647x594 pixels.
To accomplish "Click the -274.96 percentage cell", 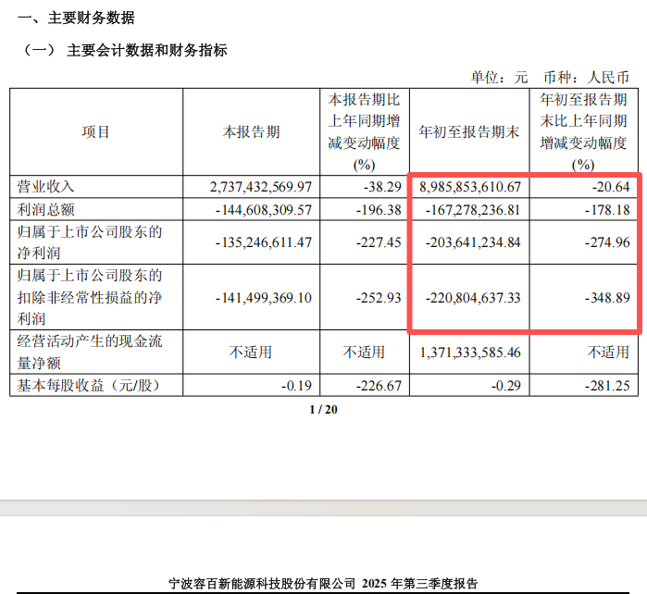I will pos(607,242).
